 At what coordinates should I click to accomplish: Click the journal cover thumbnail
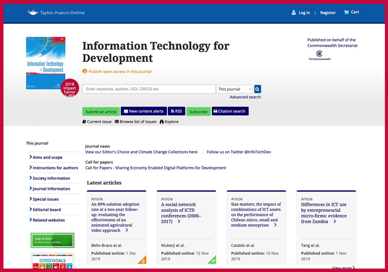46,63
